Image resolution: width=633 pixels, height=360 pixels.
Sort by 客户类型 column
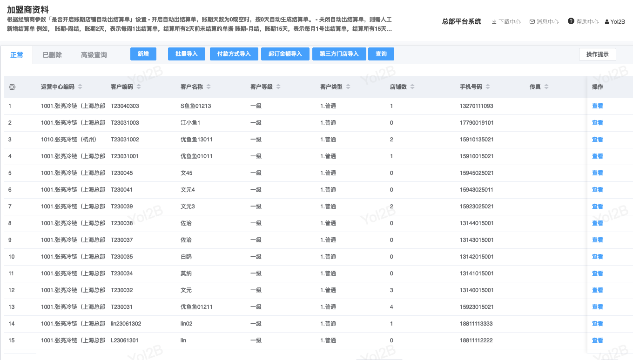(348, 87)
